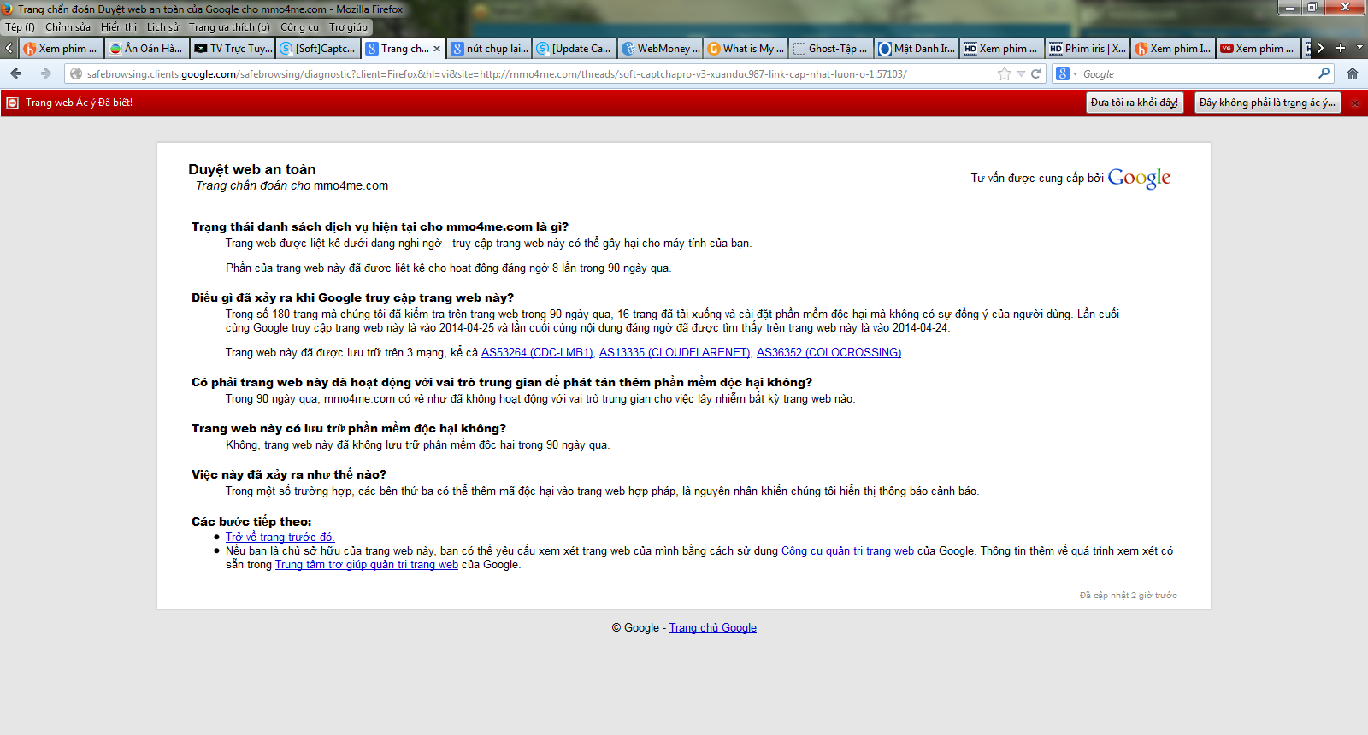The width and height of the screenshot is (1368, 735).
Task: Open the search engine selector dropdown
Action: tap(1066, 73)
